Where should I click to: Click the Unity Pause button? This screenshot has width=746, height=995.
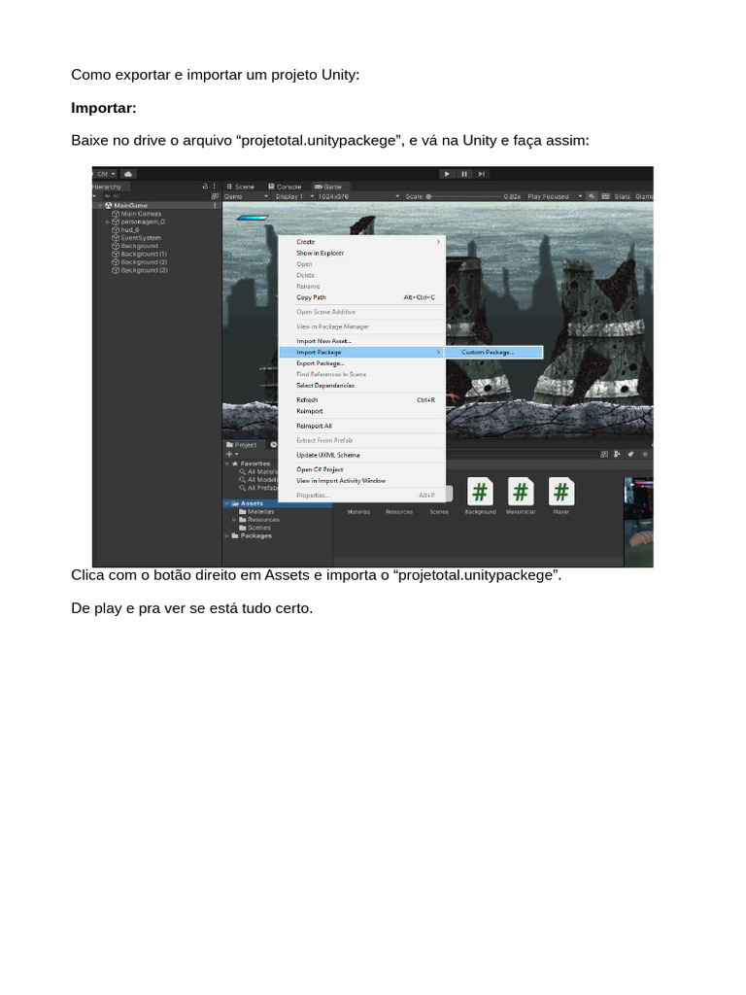[464, 174]
